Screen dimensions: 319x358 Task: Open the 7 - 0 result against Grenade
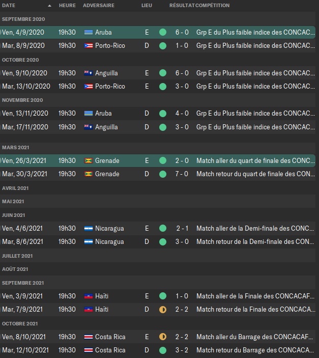[x=182, y=174]
